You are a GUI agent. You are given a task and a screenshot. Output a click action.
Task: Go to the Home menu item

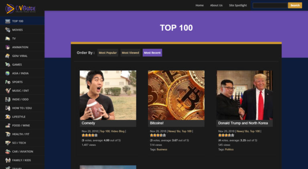click(199, 5)
